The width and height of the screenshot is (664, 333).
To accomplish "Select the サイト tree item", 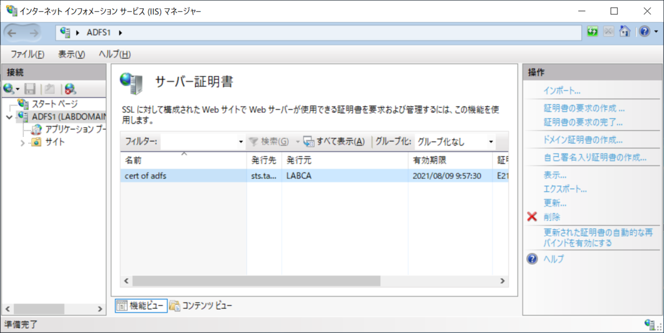I will pos(55,142).
